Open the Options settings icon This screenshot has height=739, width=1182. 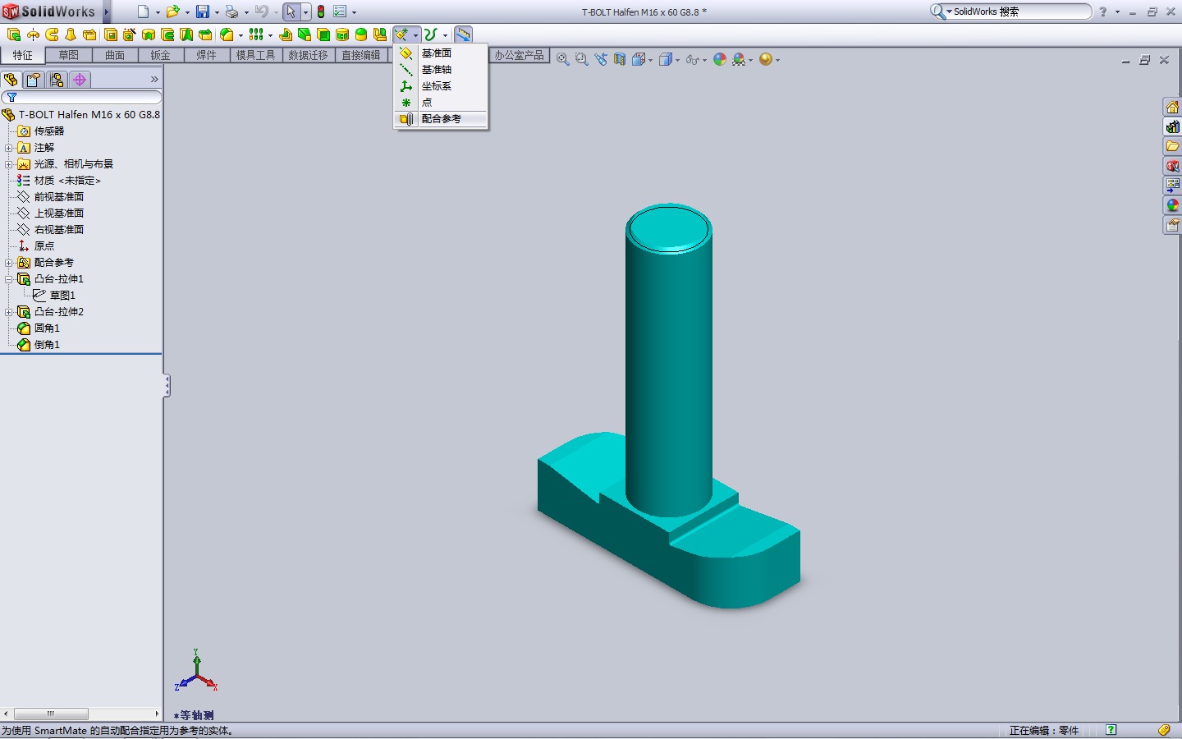[x=340, y=11]
